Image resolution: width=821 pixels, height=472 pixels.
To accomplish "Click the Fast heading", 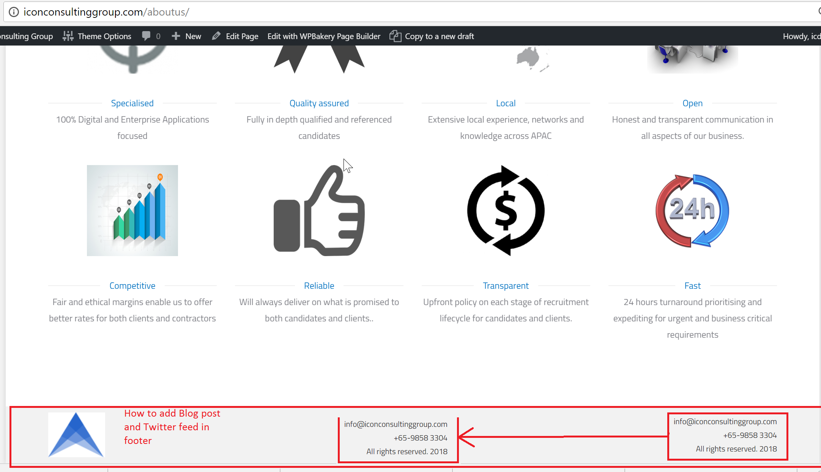I will pyautogui.click(x=692, y=286).
